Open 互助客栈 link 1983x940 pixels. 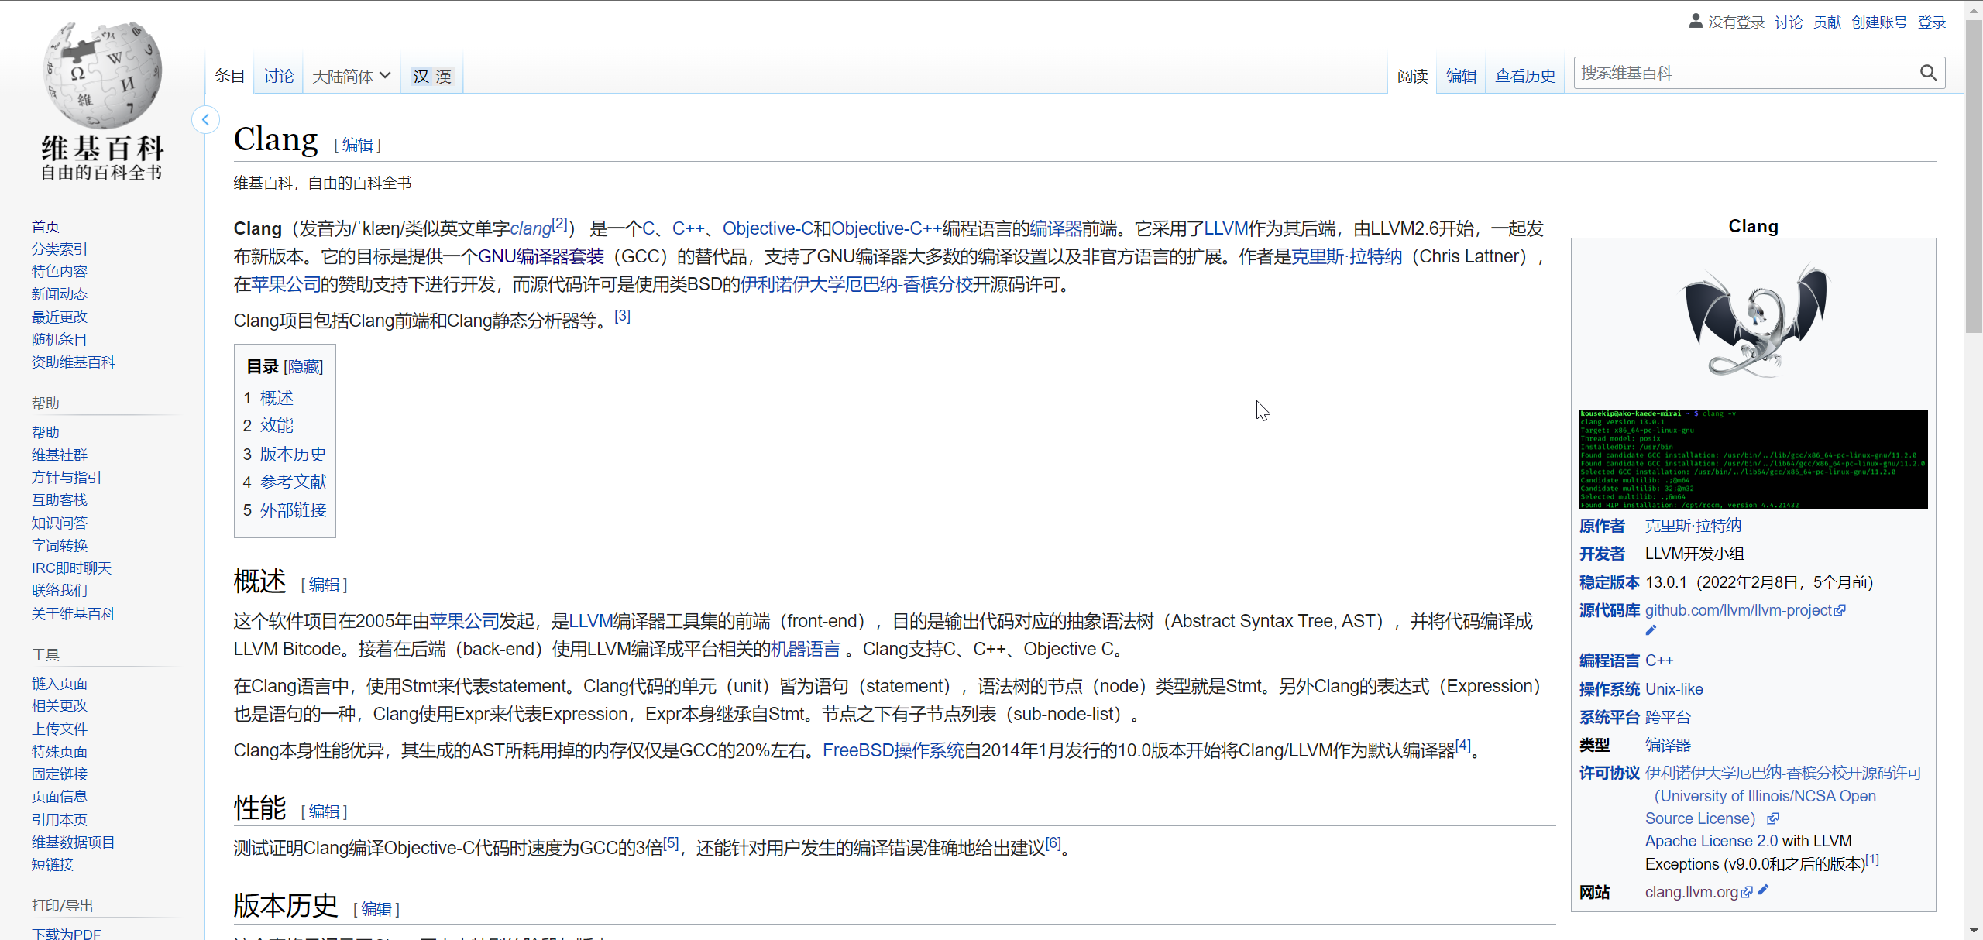tap(60, 499)
